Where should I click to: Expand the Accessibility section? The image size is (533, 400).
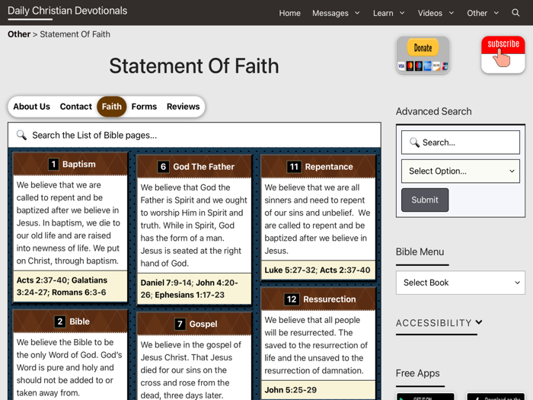pyautogui.click(x=439, y=323)
